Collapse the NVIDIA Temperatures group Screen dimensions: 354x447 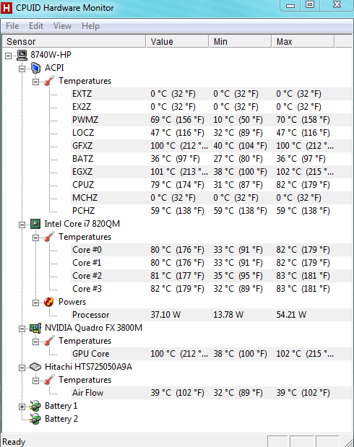(35, 342)
